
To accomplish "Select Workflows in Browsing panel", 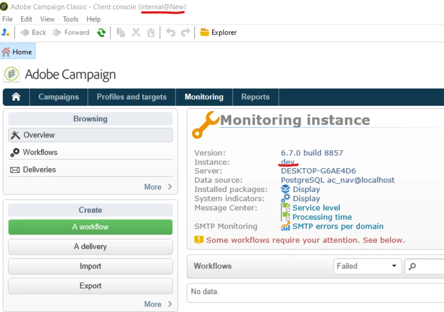I will (90, 153).
